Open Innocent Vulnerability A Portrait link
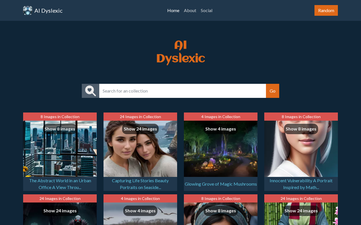Viewport: 361px width, 225px height. [x=301, y=184]
